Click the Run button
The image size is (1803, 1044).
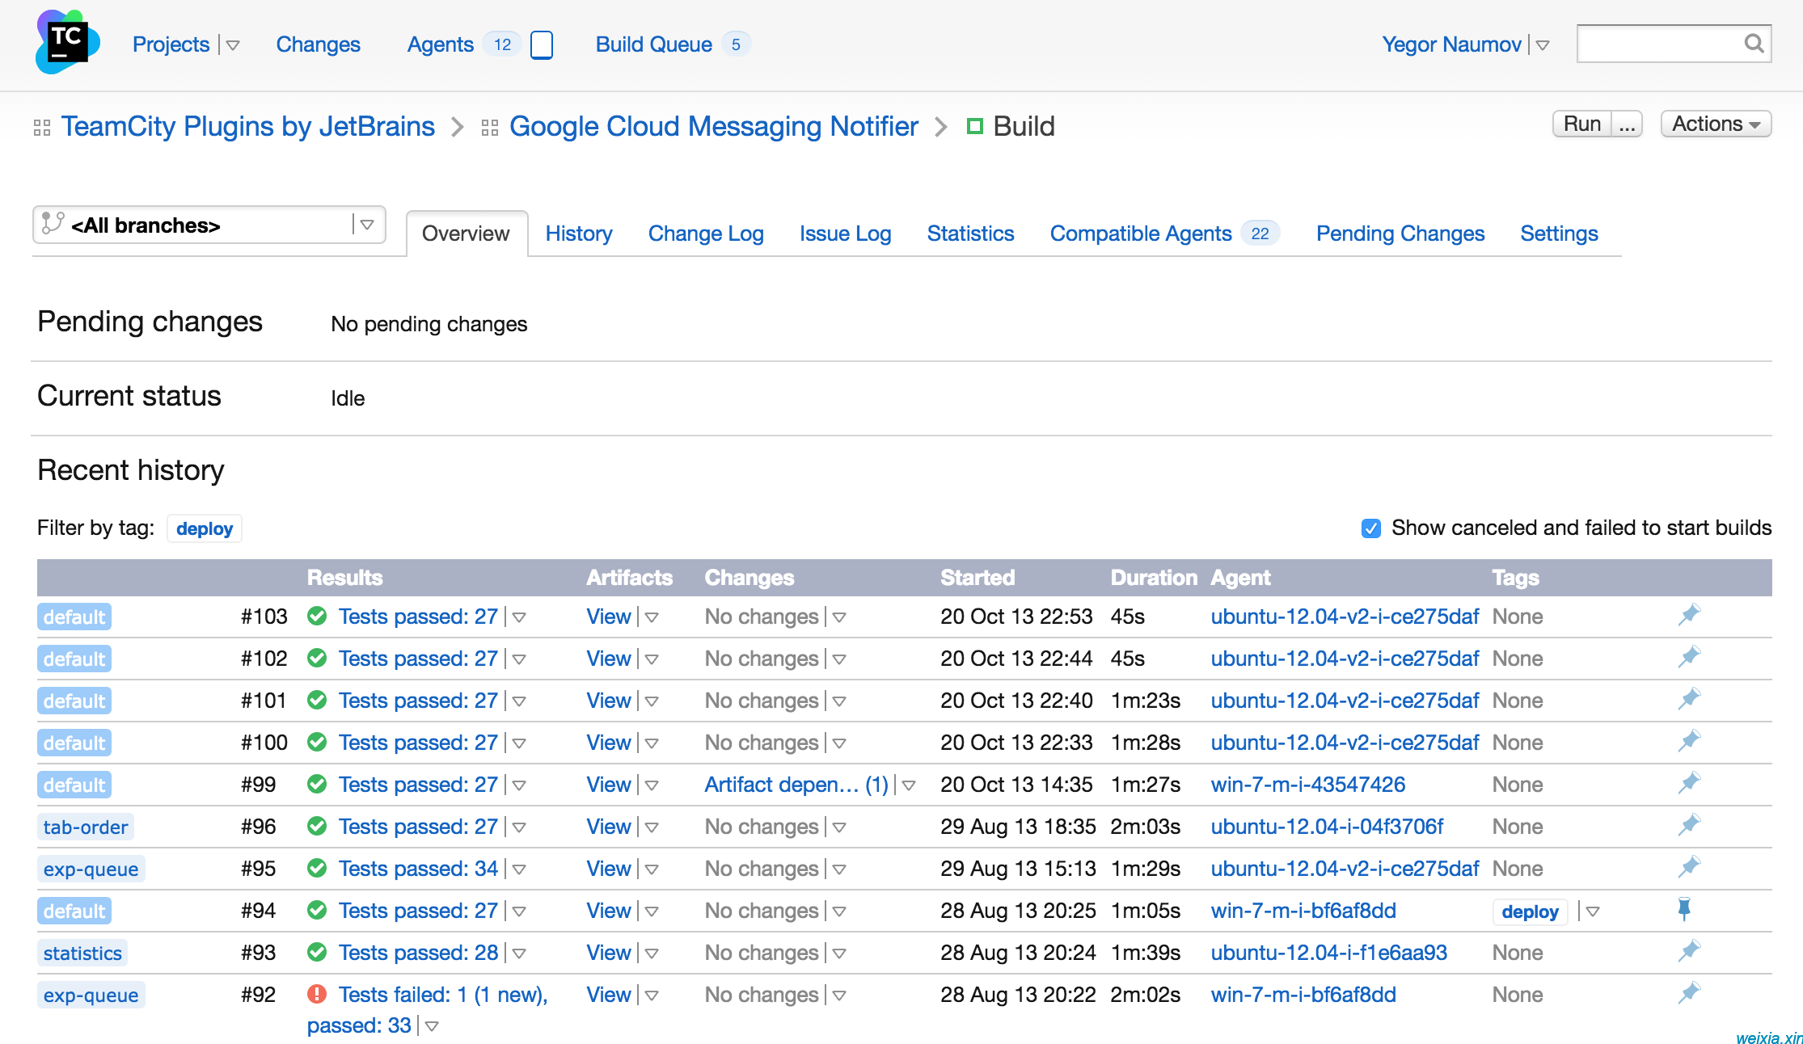tap(1581, 124)
